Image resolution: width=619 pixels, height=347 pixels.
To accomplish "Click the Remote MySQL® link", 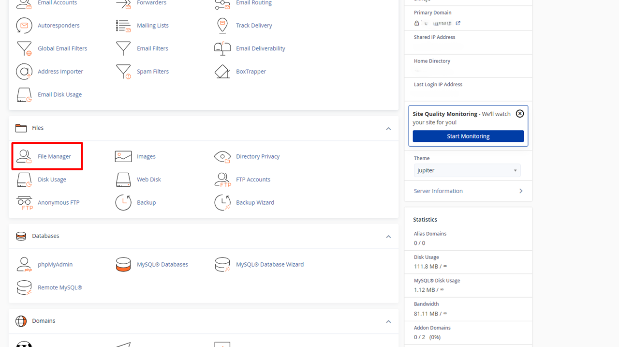I will [60, 287].
